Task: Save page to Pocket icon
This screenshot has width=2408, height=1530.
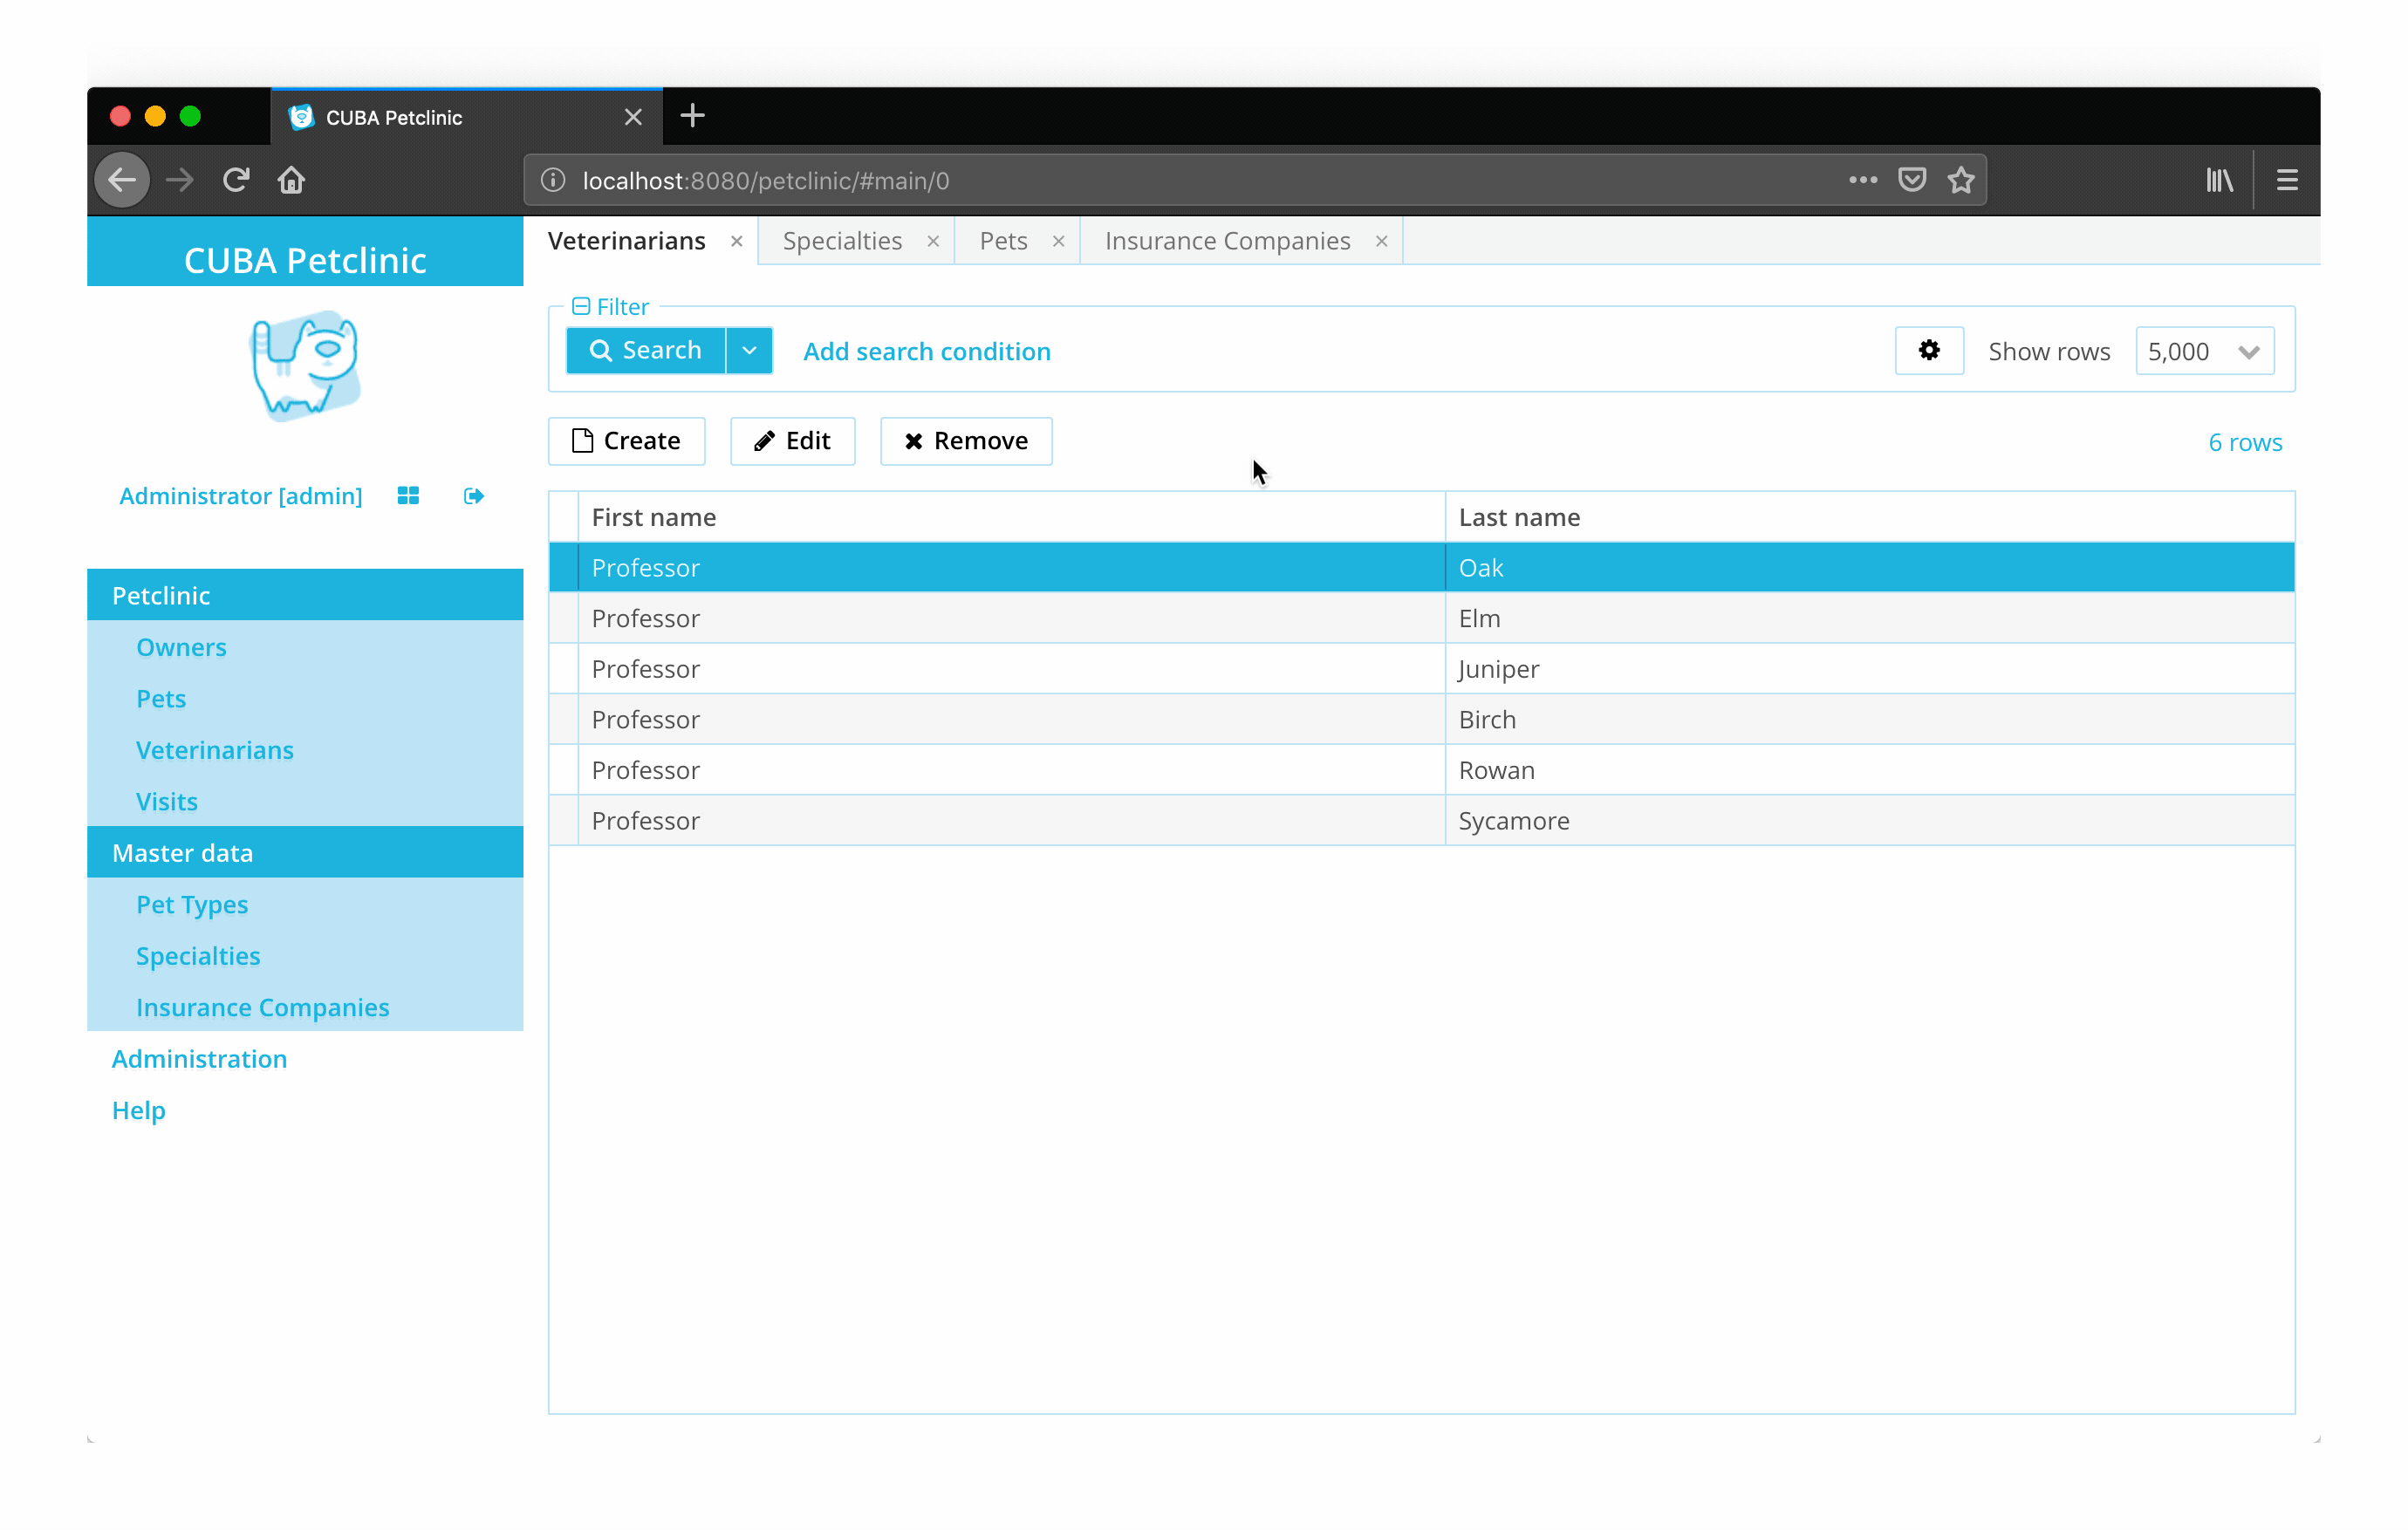Action: tap(1912, 180)
